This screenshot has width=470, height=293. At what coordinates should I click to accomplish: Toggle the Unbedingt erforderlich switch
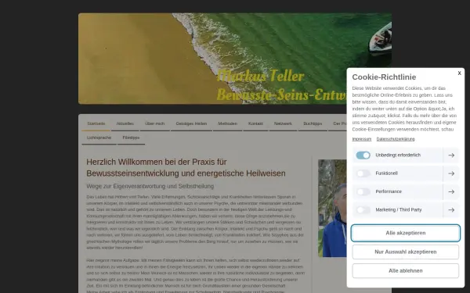(x=363, y=155)
